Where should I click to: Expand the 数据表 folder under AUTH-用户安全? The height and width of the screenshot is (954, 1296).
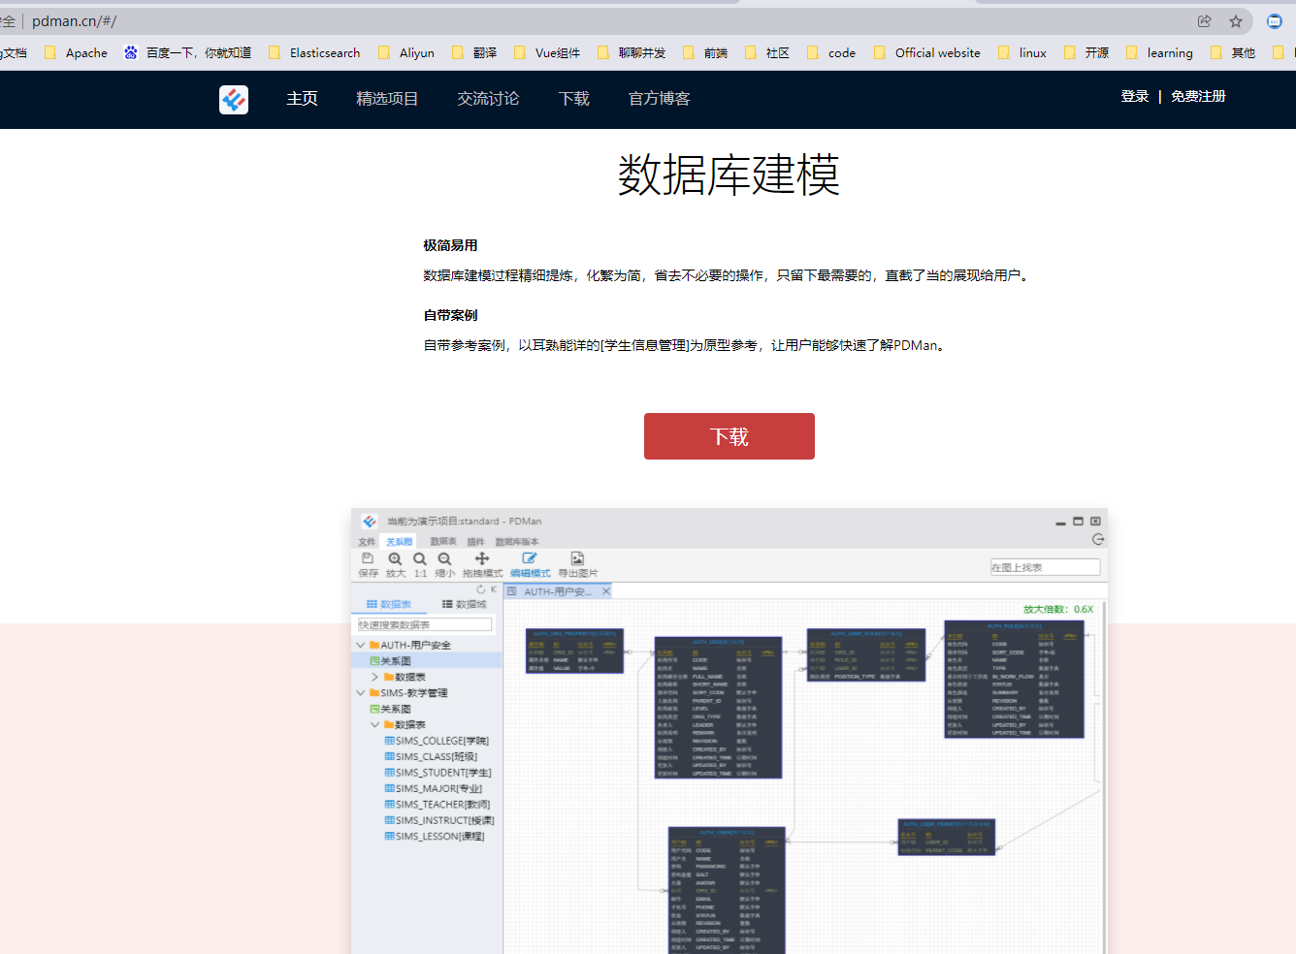(375, 677)
